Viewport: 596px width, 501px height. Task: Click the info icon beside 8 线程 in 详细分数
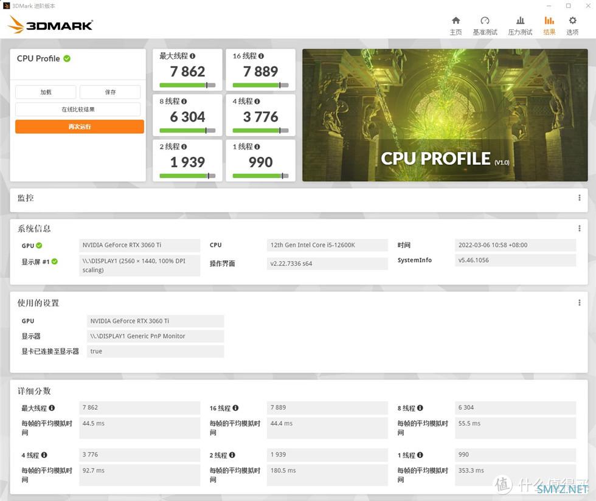[x=420, y=408]
